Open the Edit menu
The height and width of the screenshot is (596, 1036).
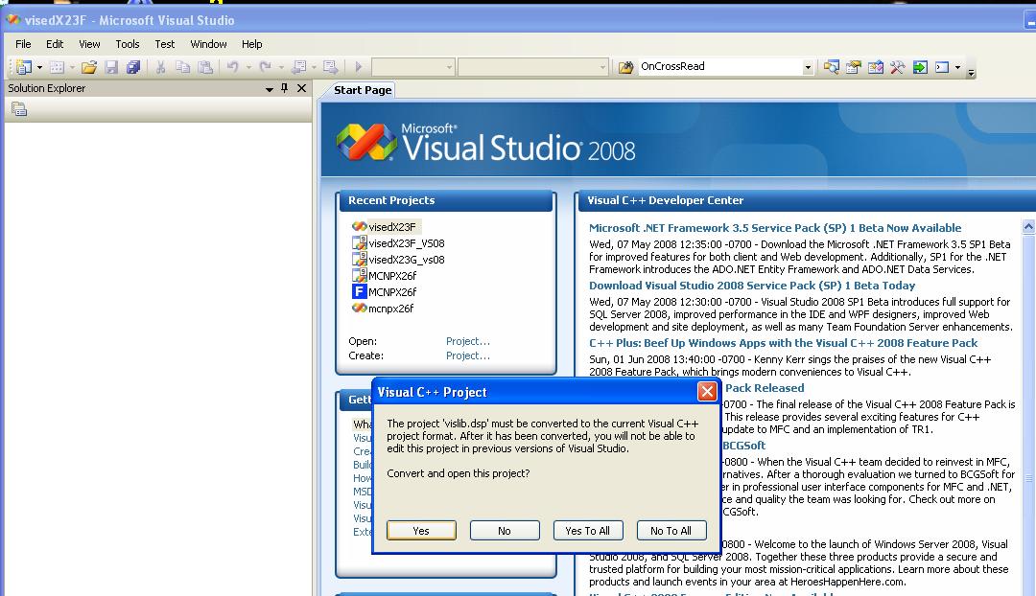click(x=55, y=44)
